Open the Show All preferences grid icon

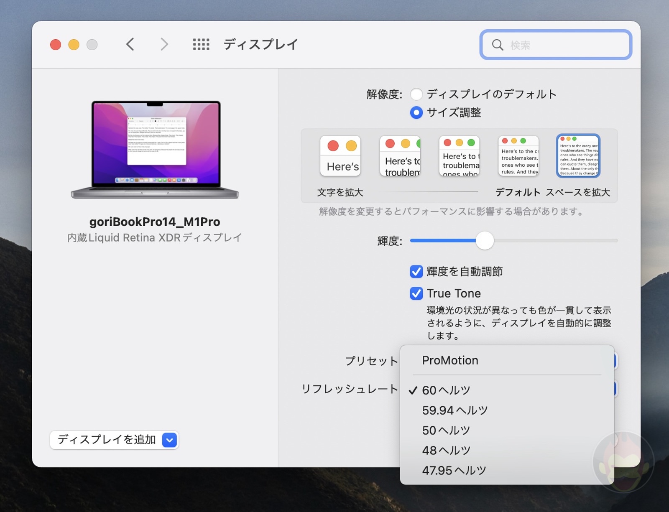[201, 44]
